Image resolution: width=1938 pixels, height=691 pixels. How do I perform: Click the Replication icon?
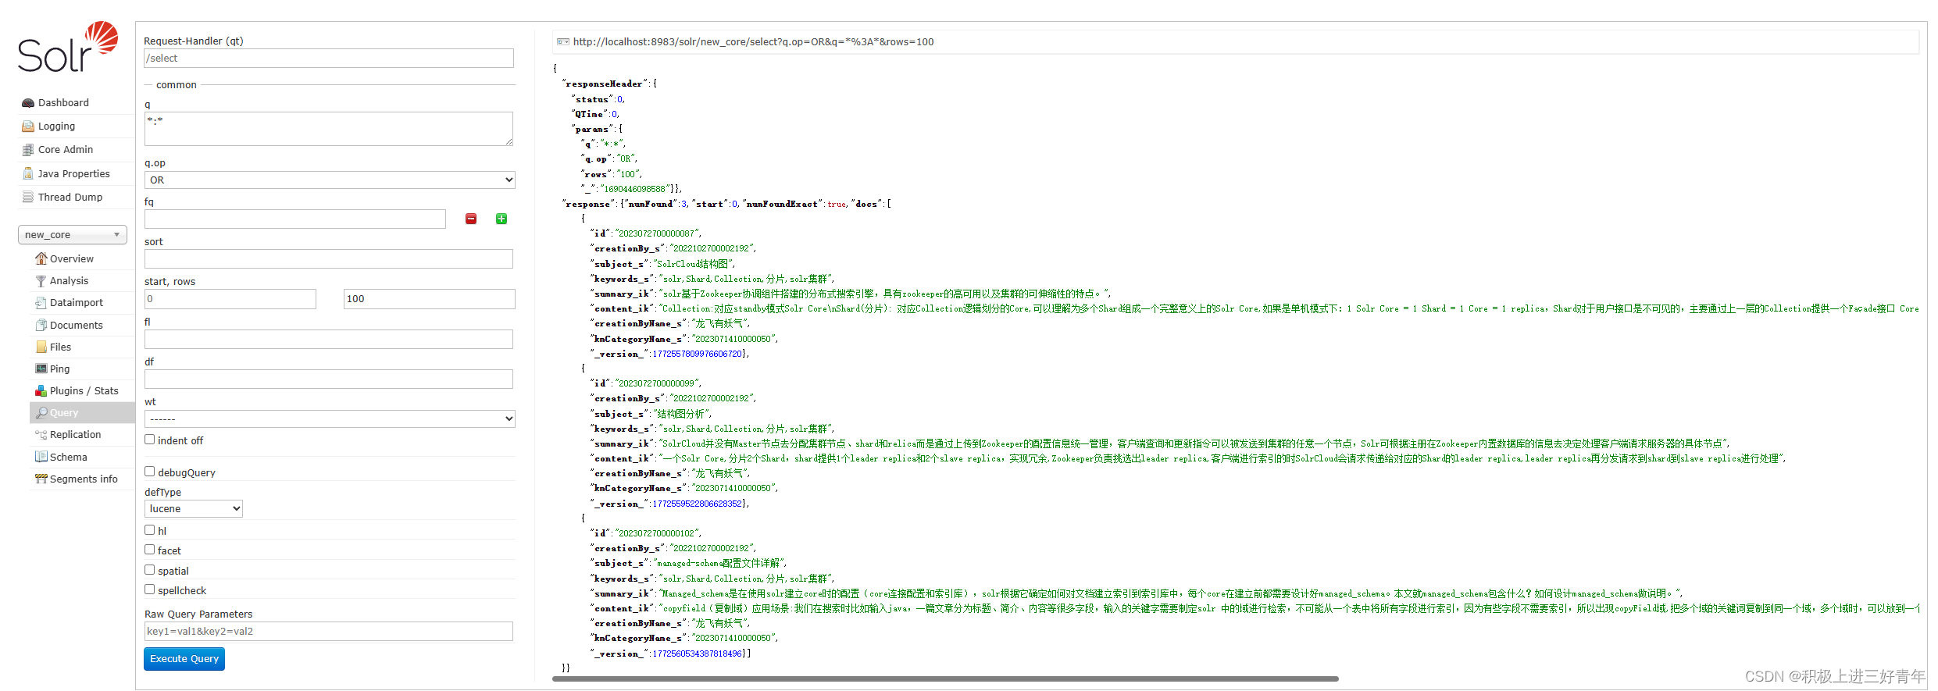point(41,435)
